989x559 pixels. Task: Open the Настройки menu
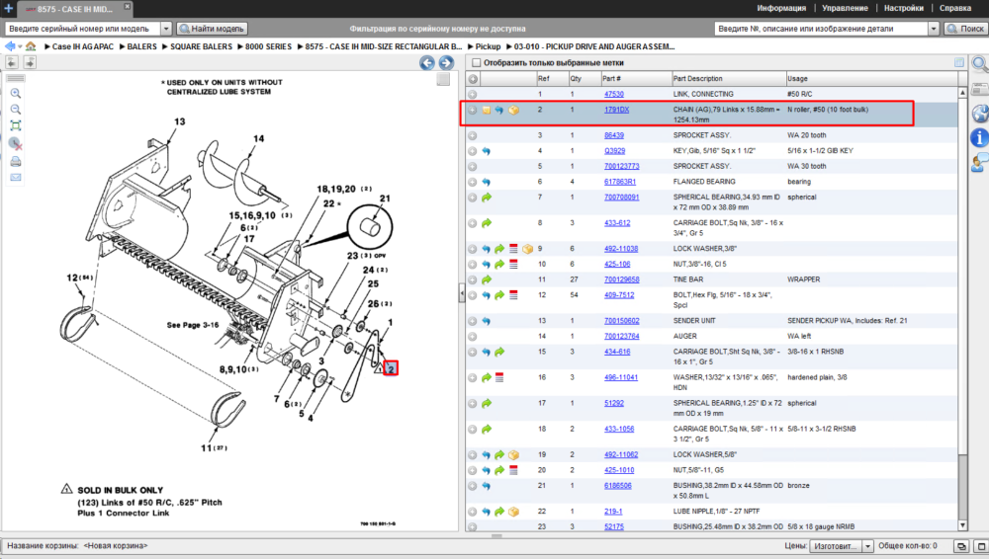(x=904, y=8)
